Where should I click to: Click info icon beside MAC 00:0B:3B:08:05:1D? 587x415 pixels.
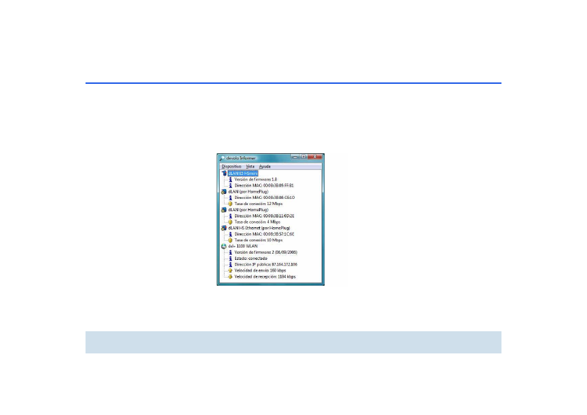pyautogui.click(x=230, y=198)
